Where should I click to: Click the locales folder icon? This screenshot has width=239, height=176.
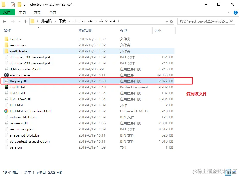[6, 39]
